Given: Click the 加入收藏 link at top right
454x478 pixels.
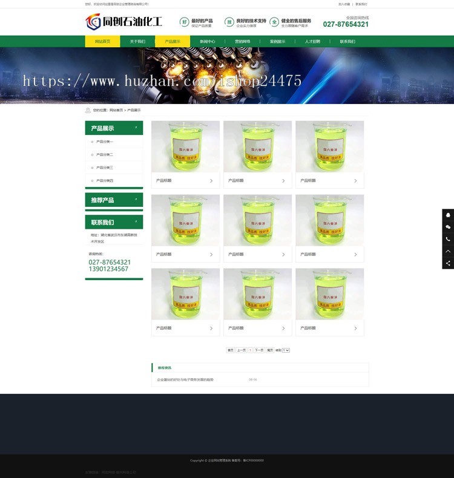Looking at the screenshot, I should pyautogui.click(x=344, y=4).
